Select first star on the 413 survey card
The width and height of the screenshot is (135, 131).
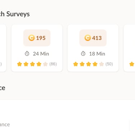[76, 64]
